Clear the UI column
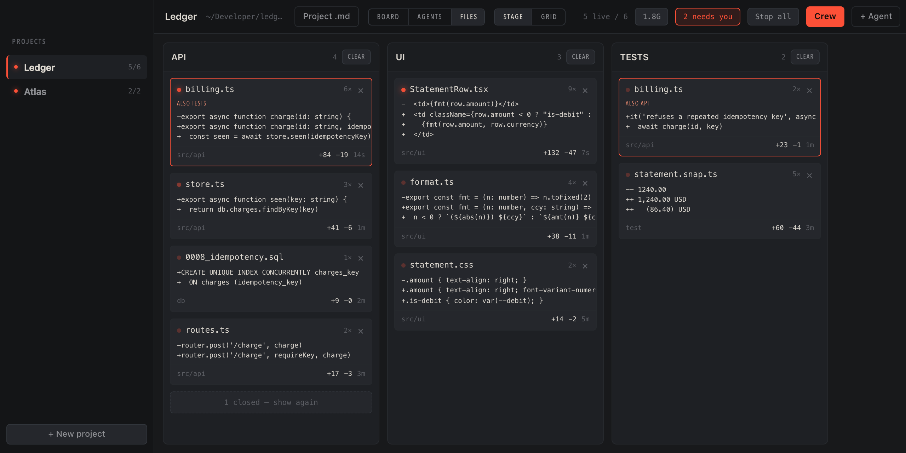Viewport: 906px width, 453px height. [580, 57]
